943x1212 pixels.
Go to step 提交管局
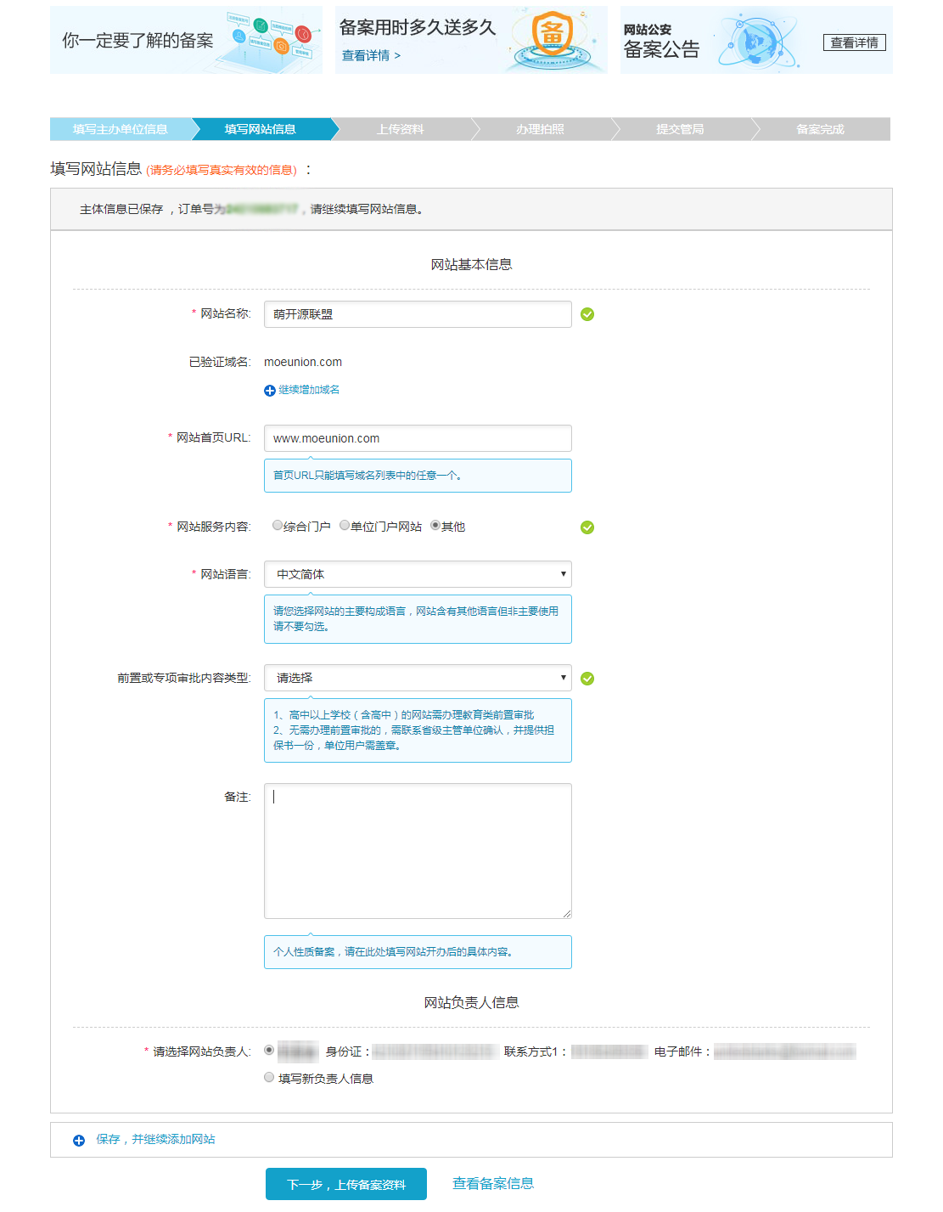680,129
